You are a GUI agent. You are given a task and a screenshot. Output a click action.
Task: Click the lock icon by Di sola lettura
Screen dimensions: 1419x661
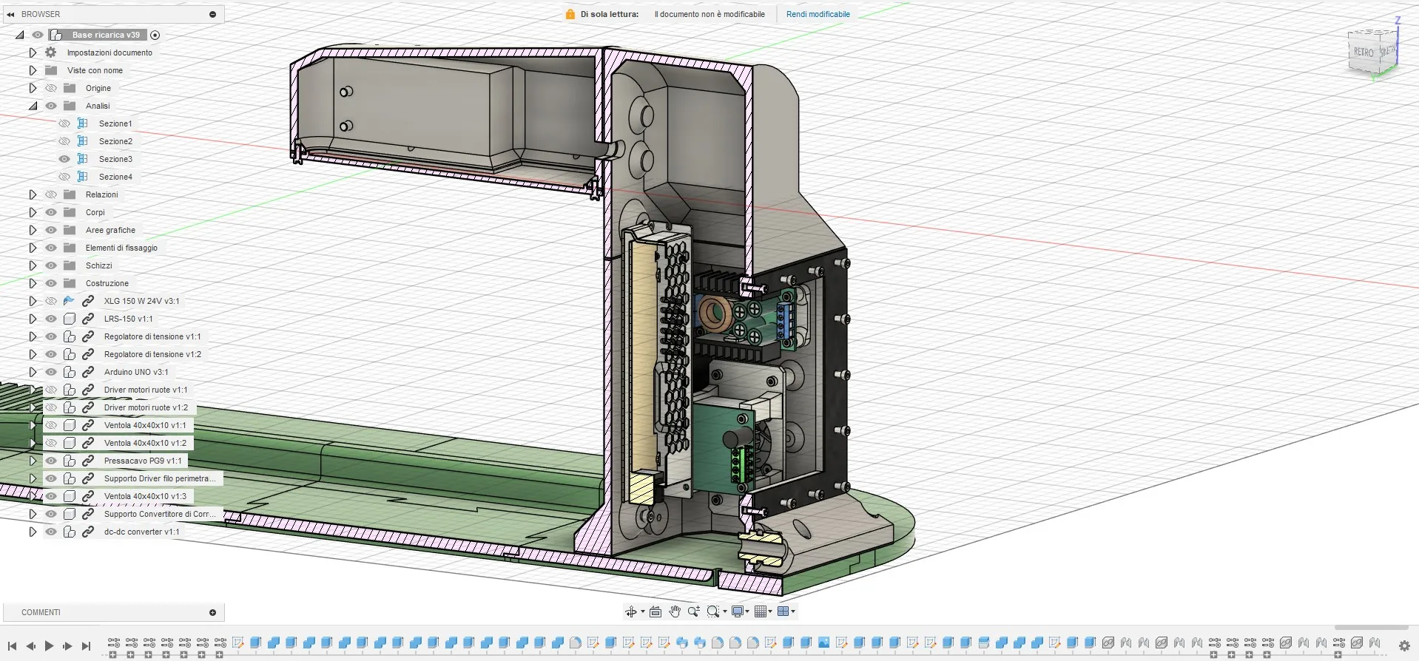[x=570, y=14]
